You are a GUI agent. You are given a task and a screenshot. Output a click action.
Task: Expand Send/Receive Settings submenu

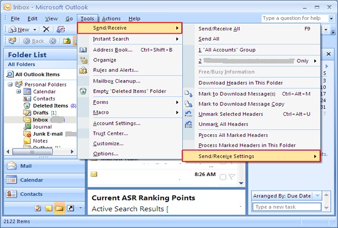(x=251, y=156)
